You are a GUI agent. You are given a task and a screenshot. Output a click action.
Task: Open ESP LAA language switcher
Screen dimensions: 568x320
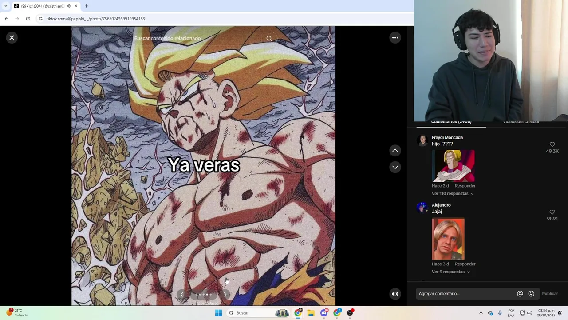(x=511, y=313)
